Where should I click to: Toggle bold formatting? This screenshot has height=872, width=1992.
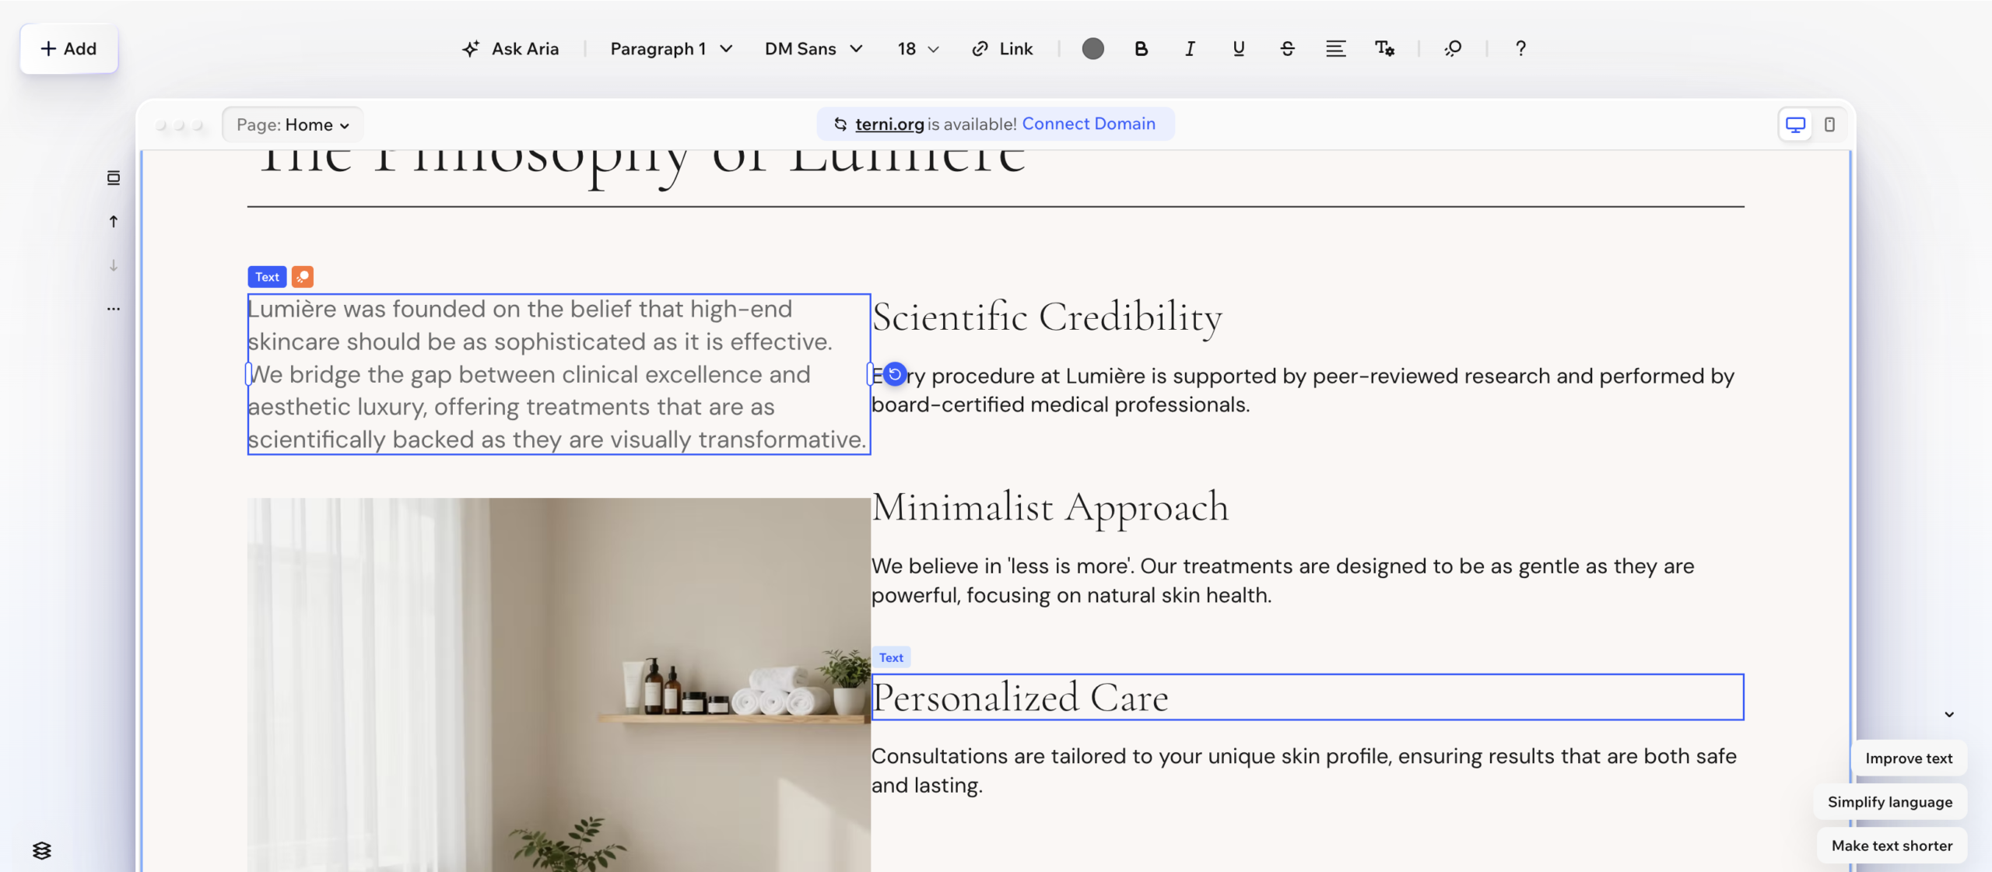[x=1141, y=49]
